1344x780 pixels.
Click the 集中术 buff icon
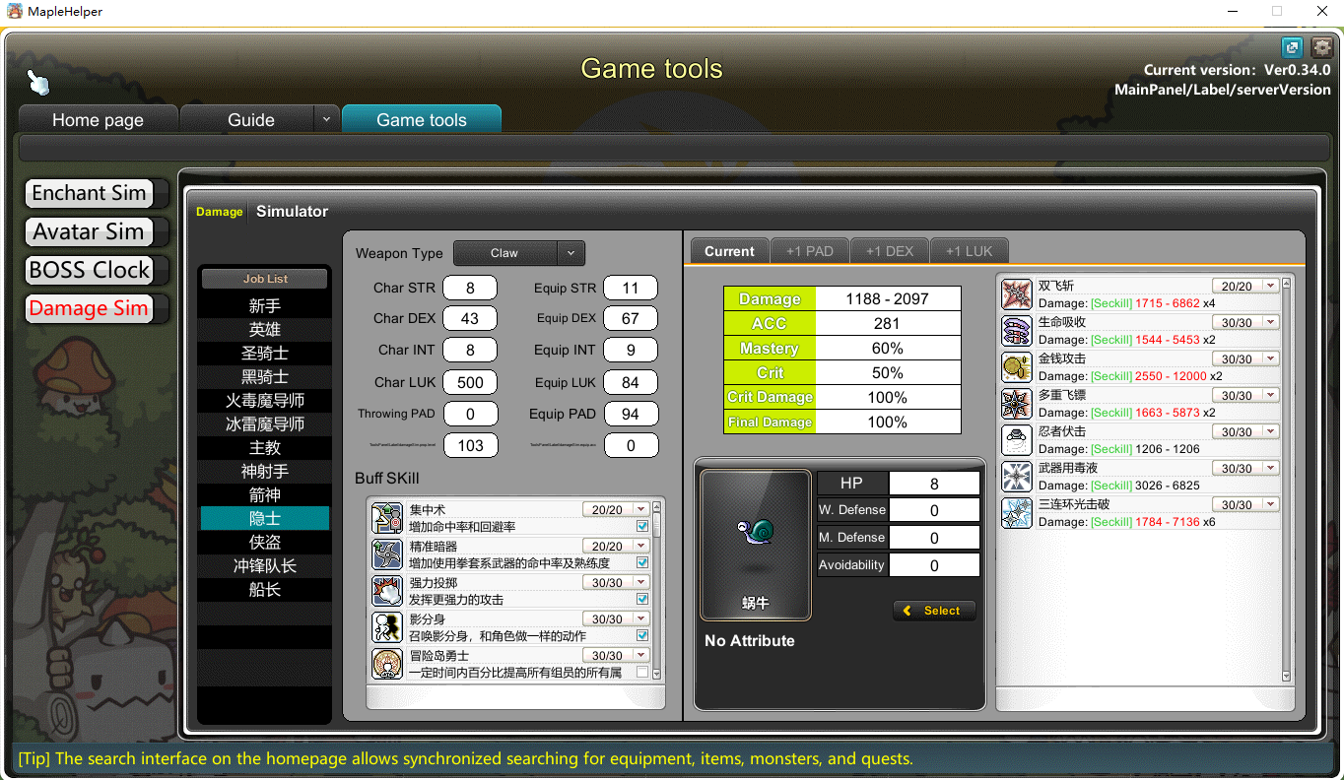pyautogui.click(x=387, y=518)
